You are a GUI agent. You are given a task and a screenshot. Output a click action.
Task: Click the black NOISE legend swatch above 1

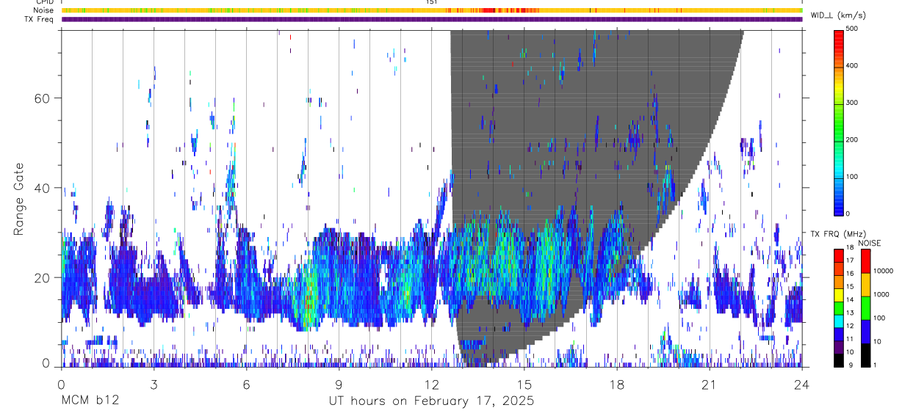point(865,354)
